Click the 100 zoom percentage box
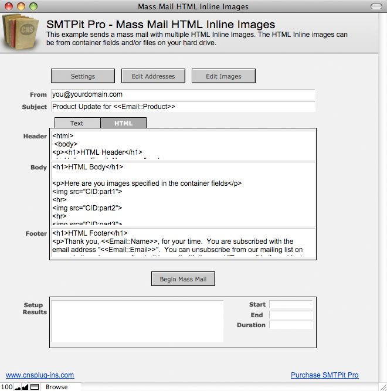Screen dimensions: 387x391 pos(6,387)
